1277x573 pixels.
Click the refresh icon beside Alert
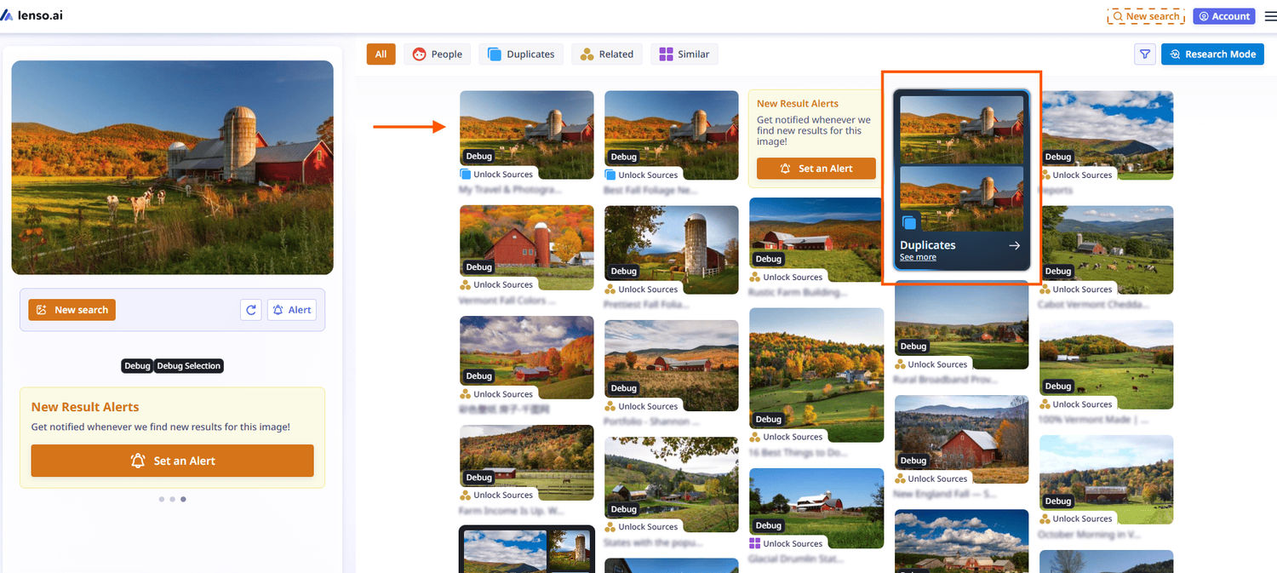(250, 310)
